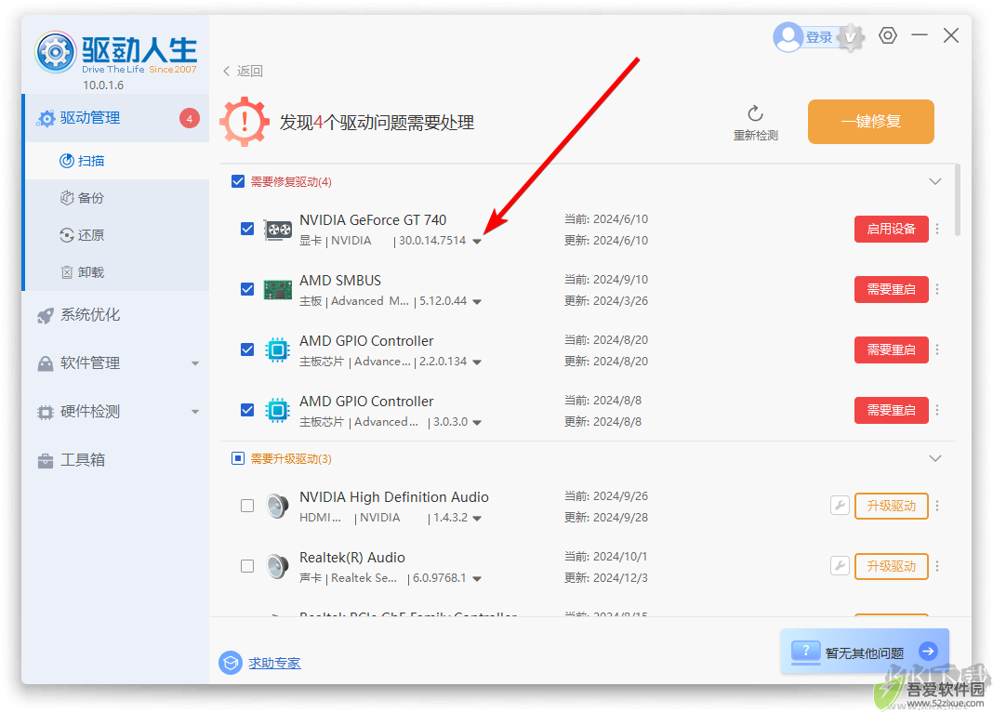The height and width of the screenshot is (712, 993).
Task: Open more options for AMD GPIO Controller 3.0.3.0
Action: coord(937,410)
